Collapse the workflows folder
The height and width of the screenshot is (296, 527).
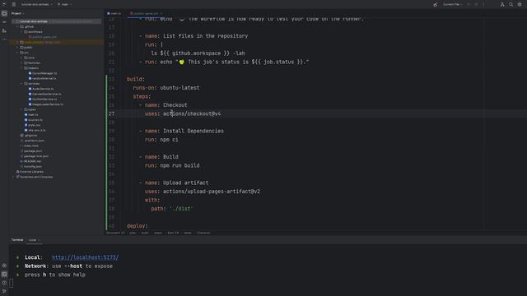pos(22,32)
